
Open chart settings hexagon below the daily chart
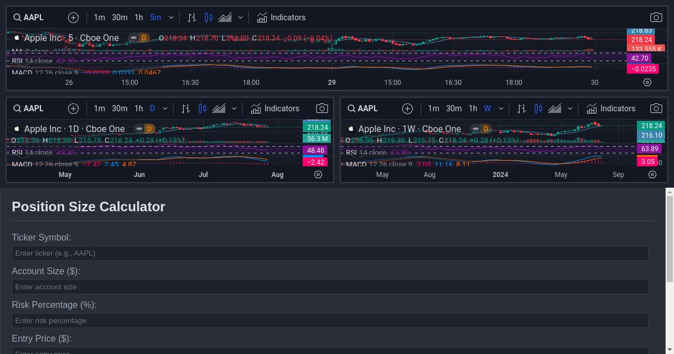[318, 175]
